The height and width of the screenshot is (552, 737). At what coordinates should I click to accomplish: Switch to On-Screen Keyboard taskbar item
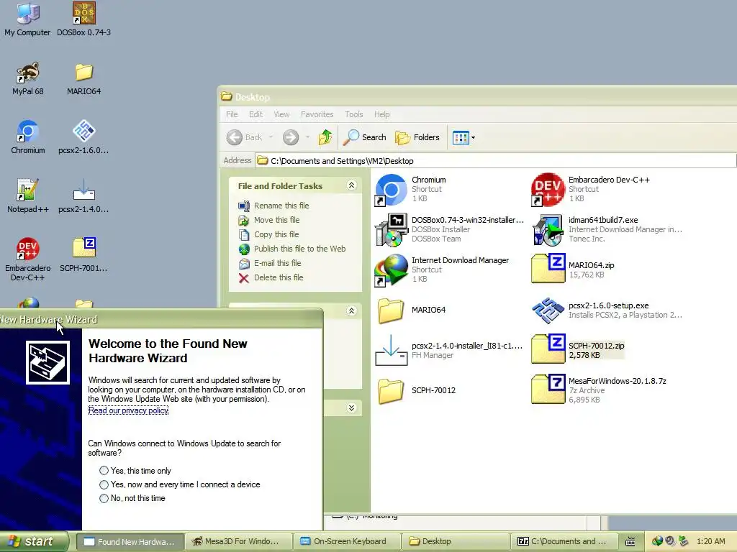click(x=347, y=541)
